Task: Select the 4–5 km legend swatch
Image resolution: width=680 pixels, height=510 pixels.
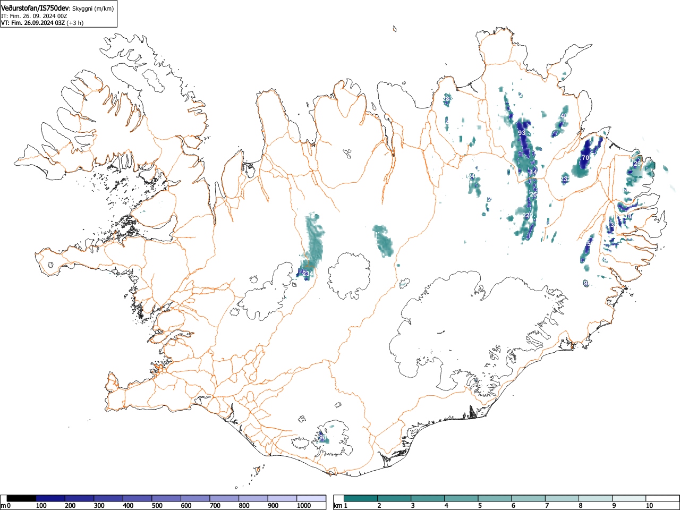Action: click(x=461, y=498)
